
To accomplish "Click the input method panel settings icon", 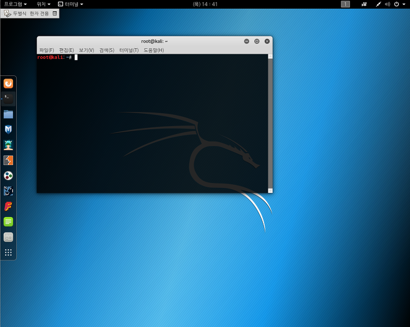I will point(54,13).
